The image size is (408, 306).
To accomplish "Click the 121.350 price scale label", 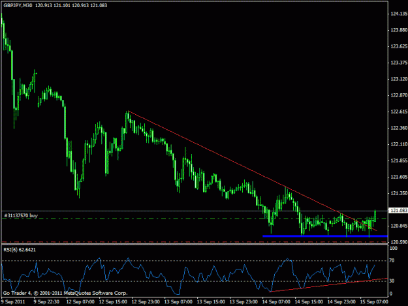I will tap(399, 193).
